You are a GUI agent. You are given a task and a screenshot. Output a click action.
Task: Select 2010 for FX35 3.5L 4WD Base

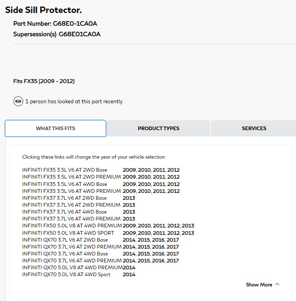pos(144,184)
